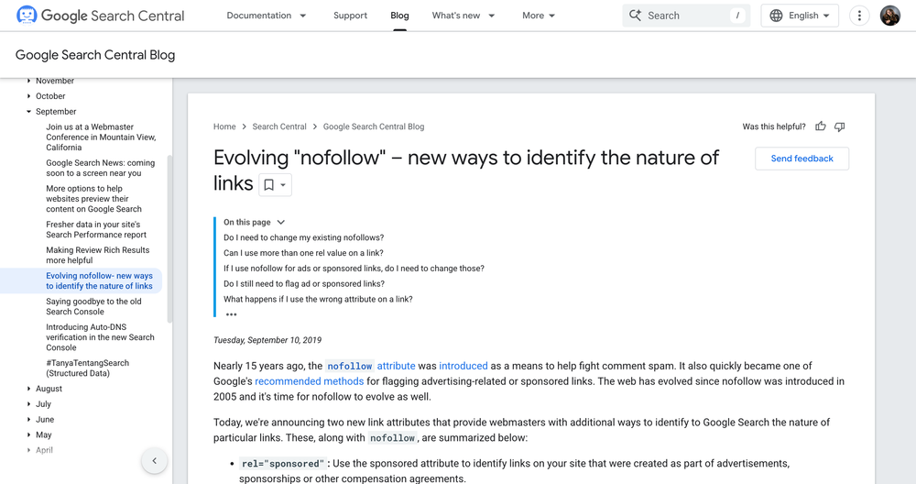Click Google Search Central Blog breadcrumb
The height and width of the screenshot is (484, 916).
(374, 126)
